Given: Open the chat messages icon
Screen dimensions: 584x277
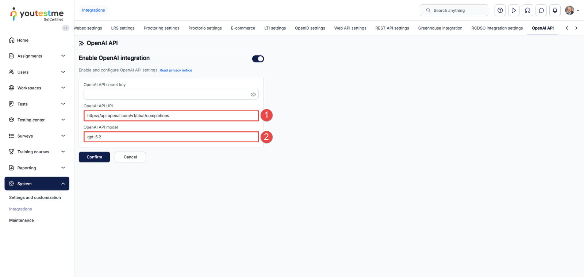Looking at the screenshot, I should point(541,11).
